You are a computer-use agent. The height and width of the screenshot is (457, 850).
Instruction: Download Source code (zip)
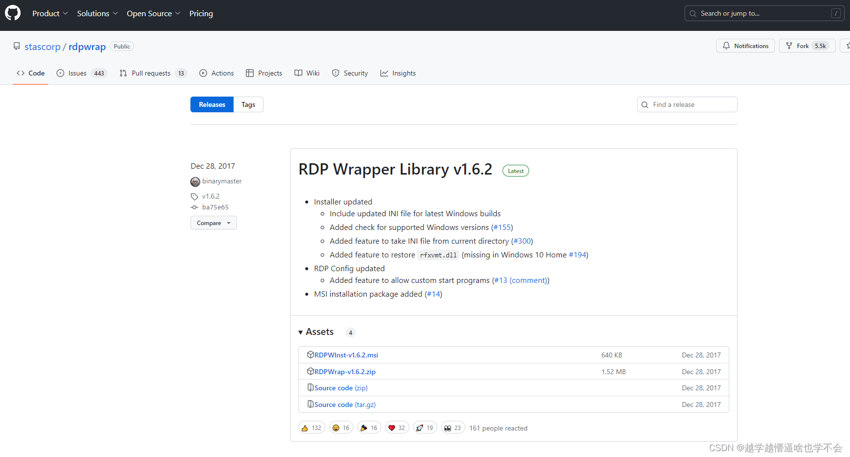[x=341, y=388]
